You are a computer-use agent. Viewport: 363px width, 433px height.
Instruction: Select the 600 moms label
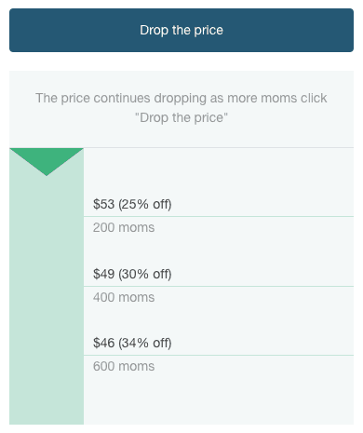(x=124, y=366)
